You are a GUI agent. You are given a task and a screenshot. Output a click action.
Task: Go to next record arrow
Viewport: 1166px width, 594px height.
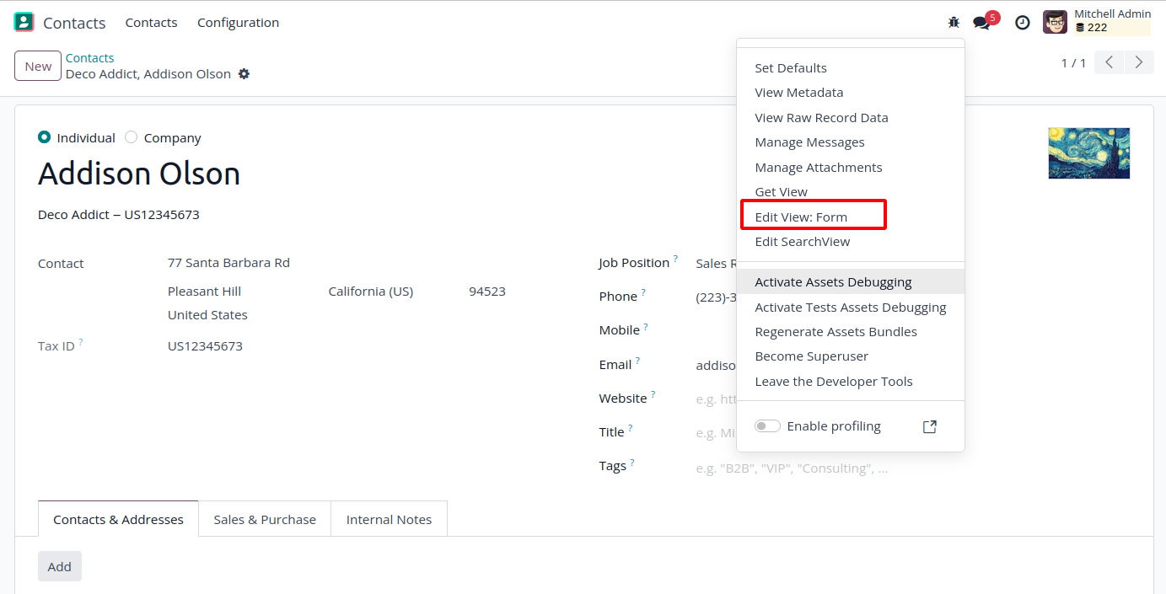pyautogui.click(x=1139, y=62)
